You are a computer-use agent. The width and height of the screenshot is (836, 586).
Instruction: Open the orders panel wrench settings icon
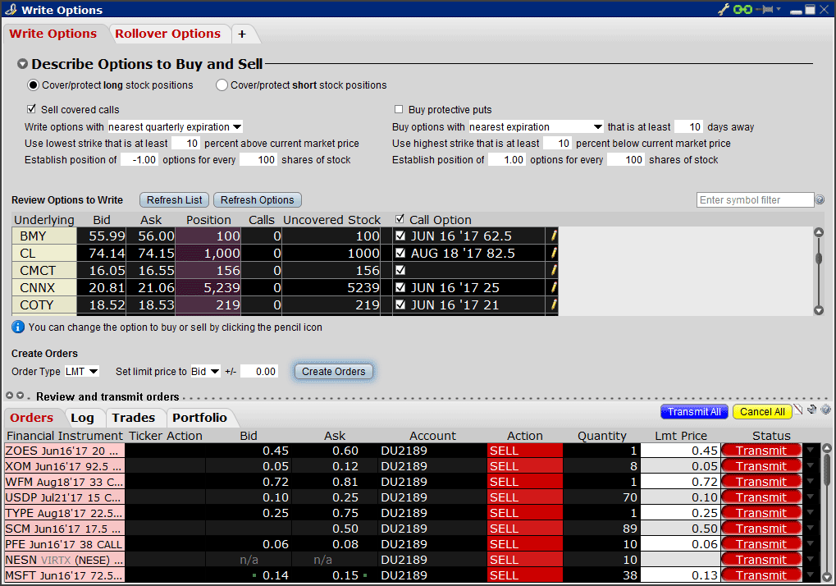pyautogui.click(x=812, y=410)
